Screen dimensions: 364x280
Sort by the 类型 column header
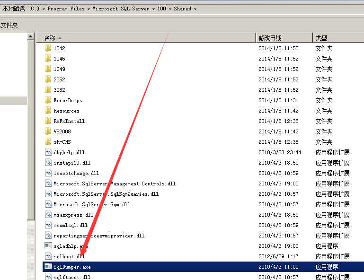[x=338, y=37]
